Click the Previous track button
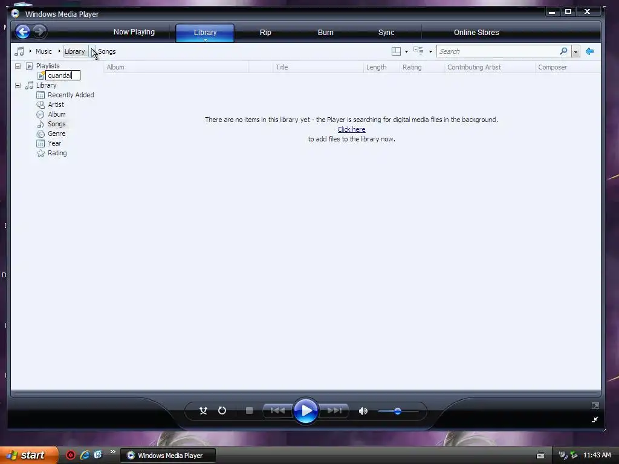This screenshot has height=464, width=619. coord(277,411)
